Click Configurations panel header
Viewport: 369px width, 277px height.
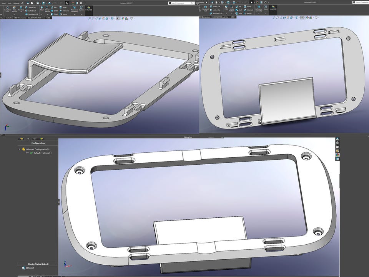coord(38,143)
